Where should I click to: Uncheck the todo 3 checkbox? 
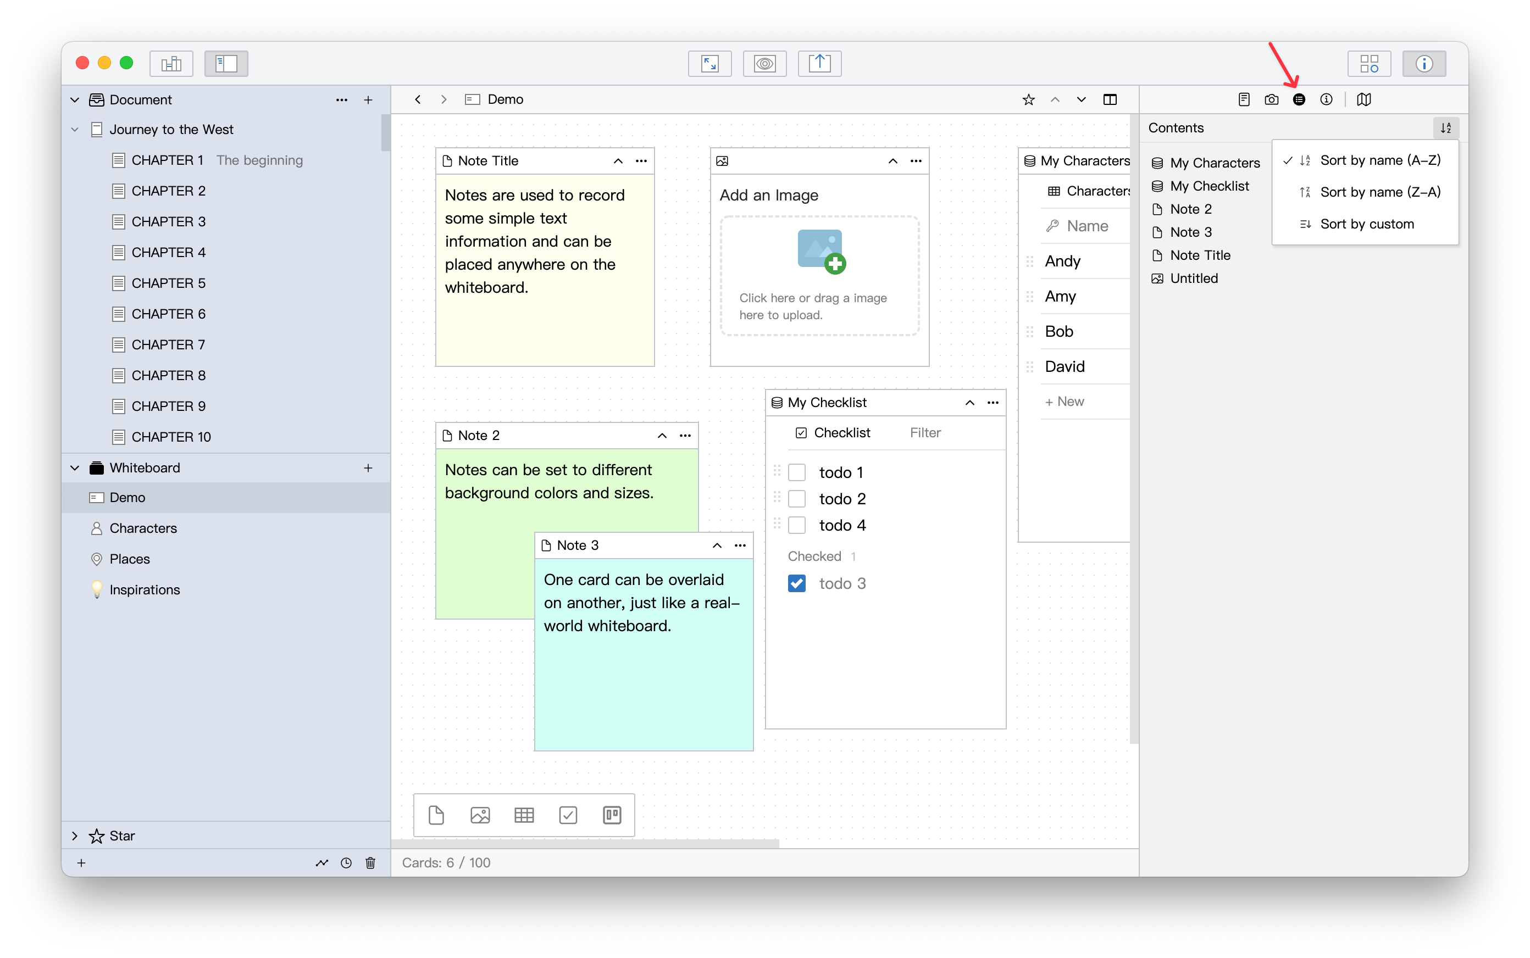(x=797, y=583)
